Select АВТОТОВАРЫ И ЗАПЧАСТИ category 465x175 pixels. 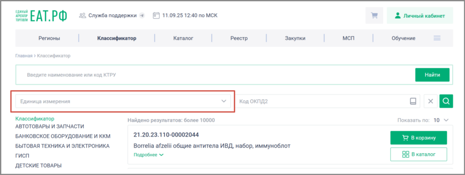[49, 127]
